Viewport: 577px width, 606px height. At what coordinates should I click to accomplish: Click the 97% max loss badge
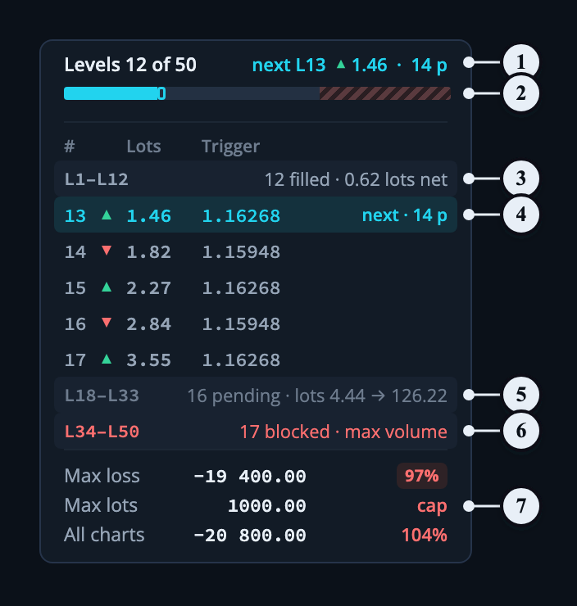tap(422, 476)
